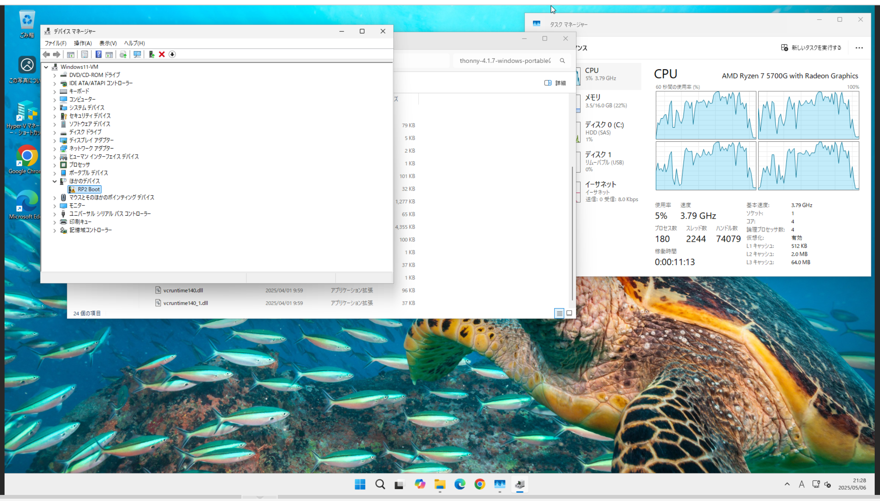The image size is (880, 501).
Task: Click the blue question mark help icon
Action: [99, 54]
